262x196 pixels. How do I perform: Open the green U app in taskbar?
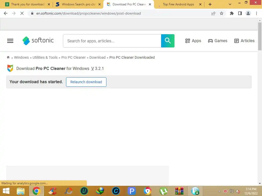click(x=84, y=191)
